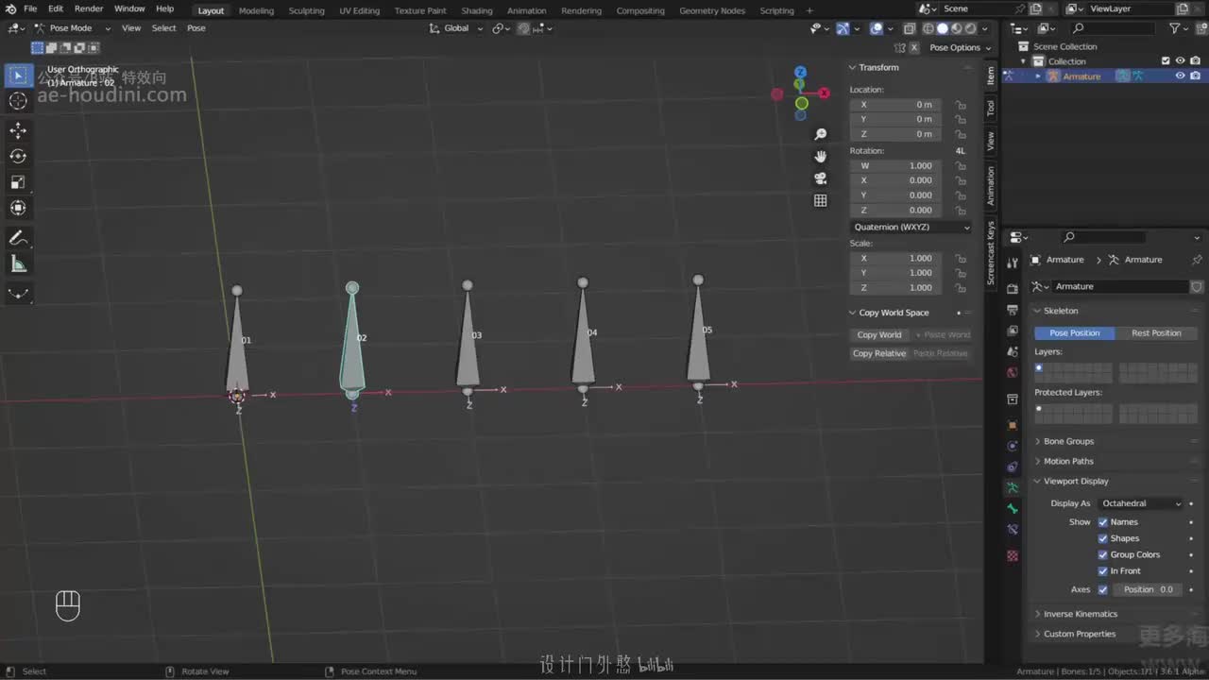The height and width of the screenshot is (680, 1209).
Task: Open the Bone properties tab icon
Action: coord(1013,508)
